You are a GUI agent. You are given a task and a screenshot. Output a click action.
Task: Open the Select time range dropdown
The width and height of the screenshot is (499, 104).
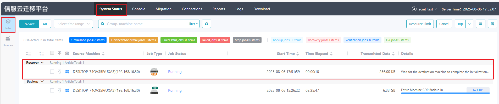[73, 24]
